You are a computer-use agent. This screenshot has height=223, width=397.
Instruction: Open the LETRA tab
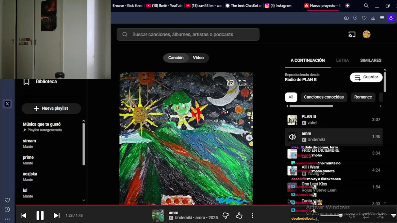342,60
